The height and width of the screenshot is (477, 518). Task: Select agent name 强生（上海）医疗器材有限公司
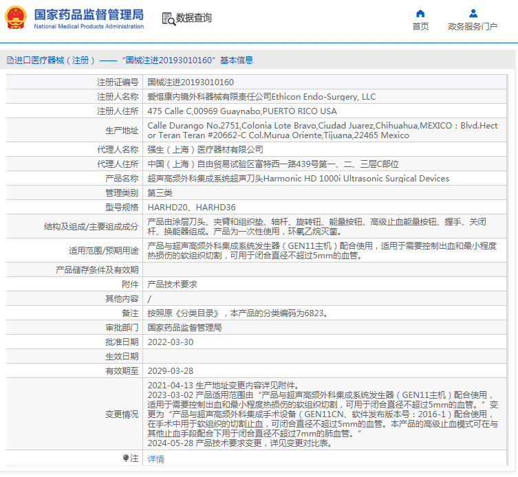tap(205, 150)
